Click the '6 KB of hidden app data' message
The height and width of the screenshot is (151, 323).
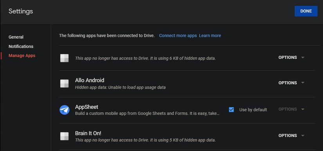[x=145, y=58]
